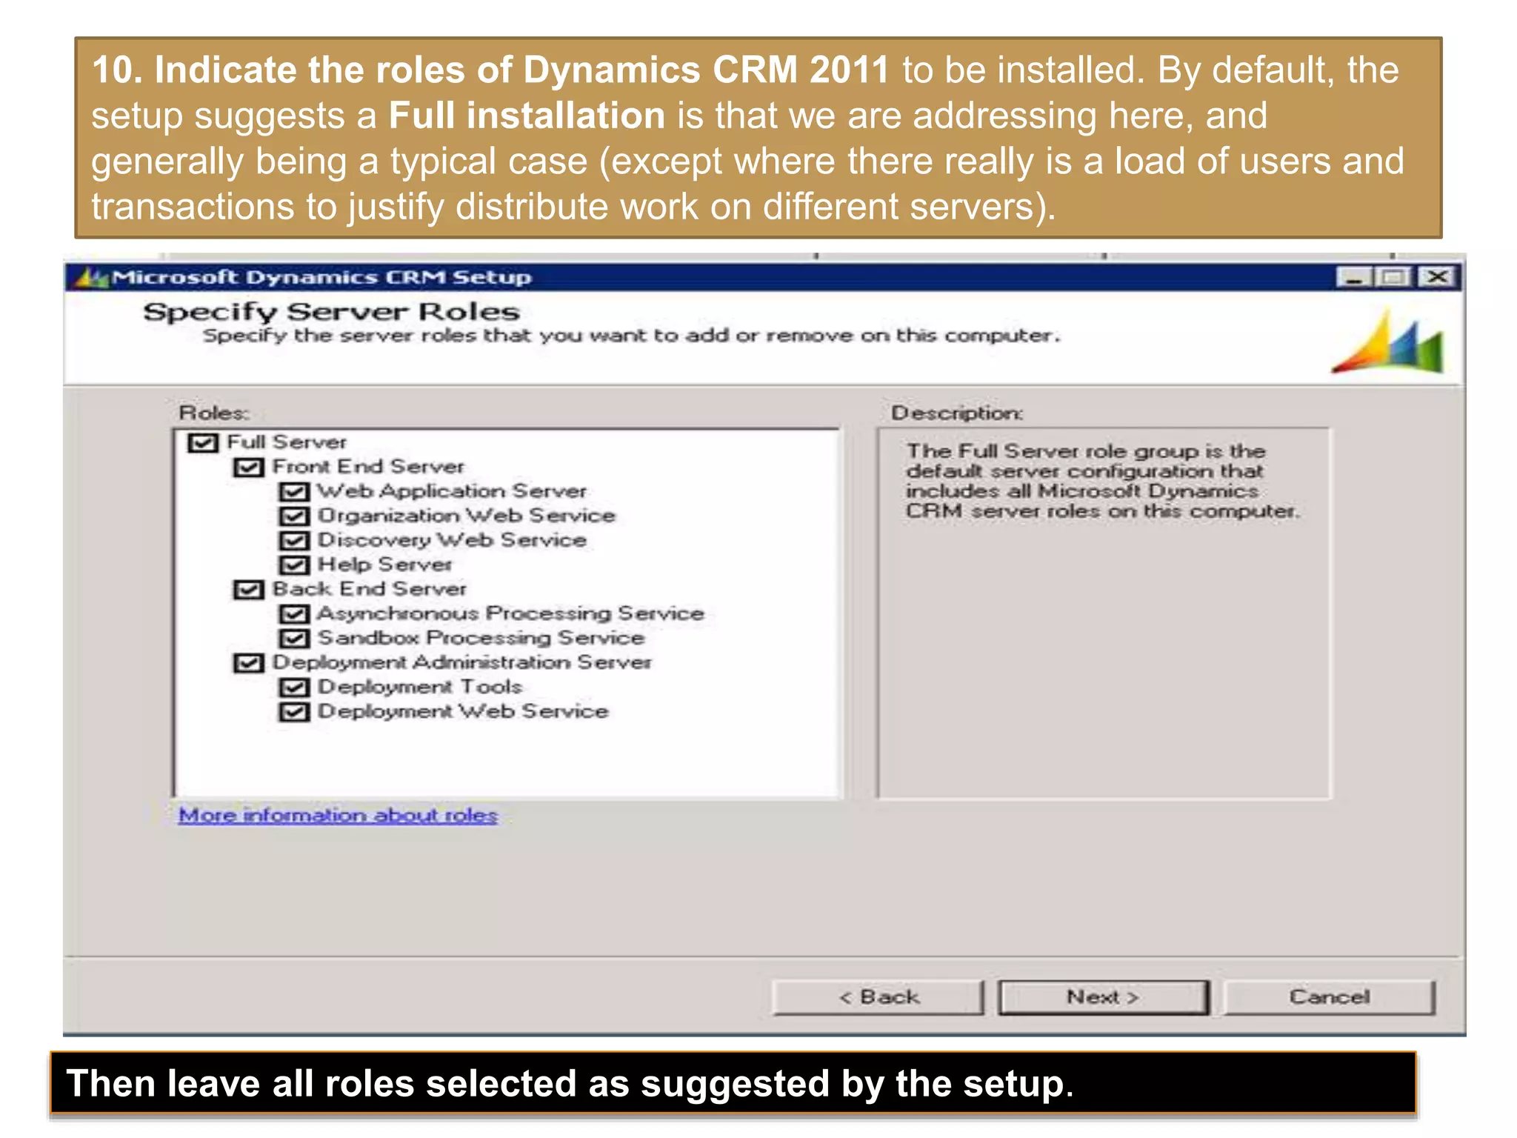This screenshot has height=1138, width=1517.
Task: Continue setup with Next button
Action: 1103,997
